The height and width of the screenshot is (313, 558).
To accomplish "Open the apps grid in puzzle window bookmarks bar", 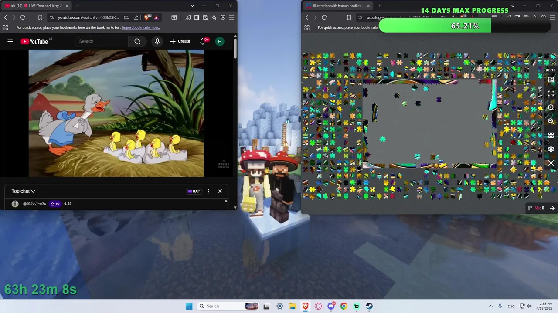I will coord(307,27).
